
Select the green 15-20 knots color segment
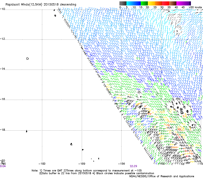click(144, 3)
